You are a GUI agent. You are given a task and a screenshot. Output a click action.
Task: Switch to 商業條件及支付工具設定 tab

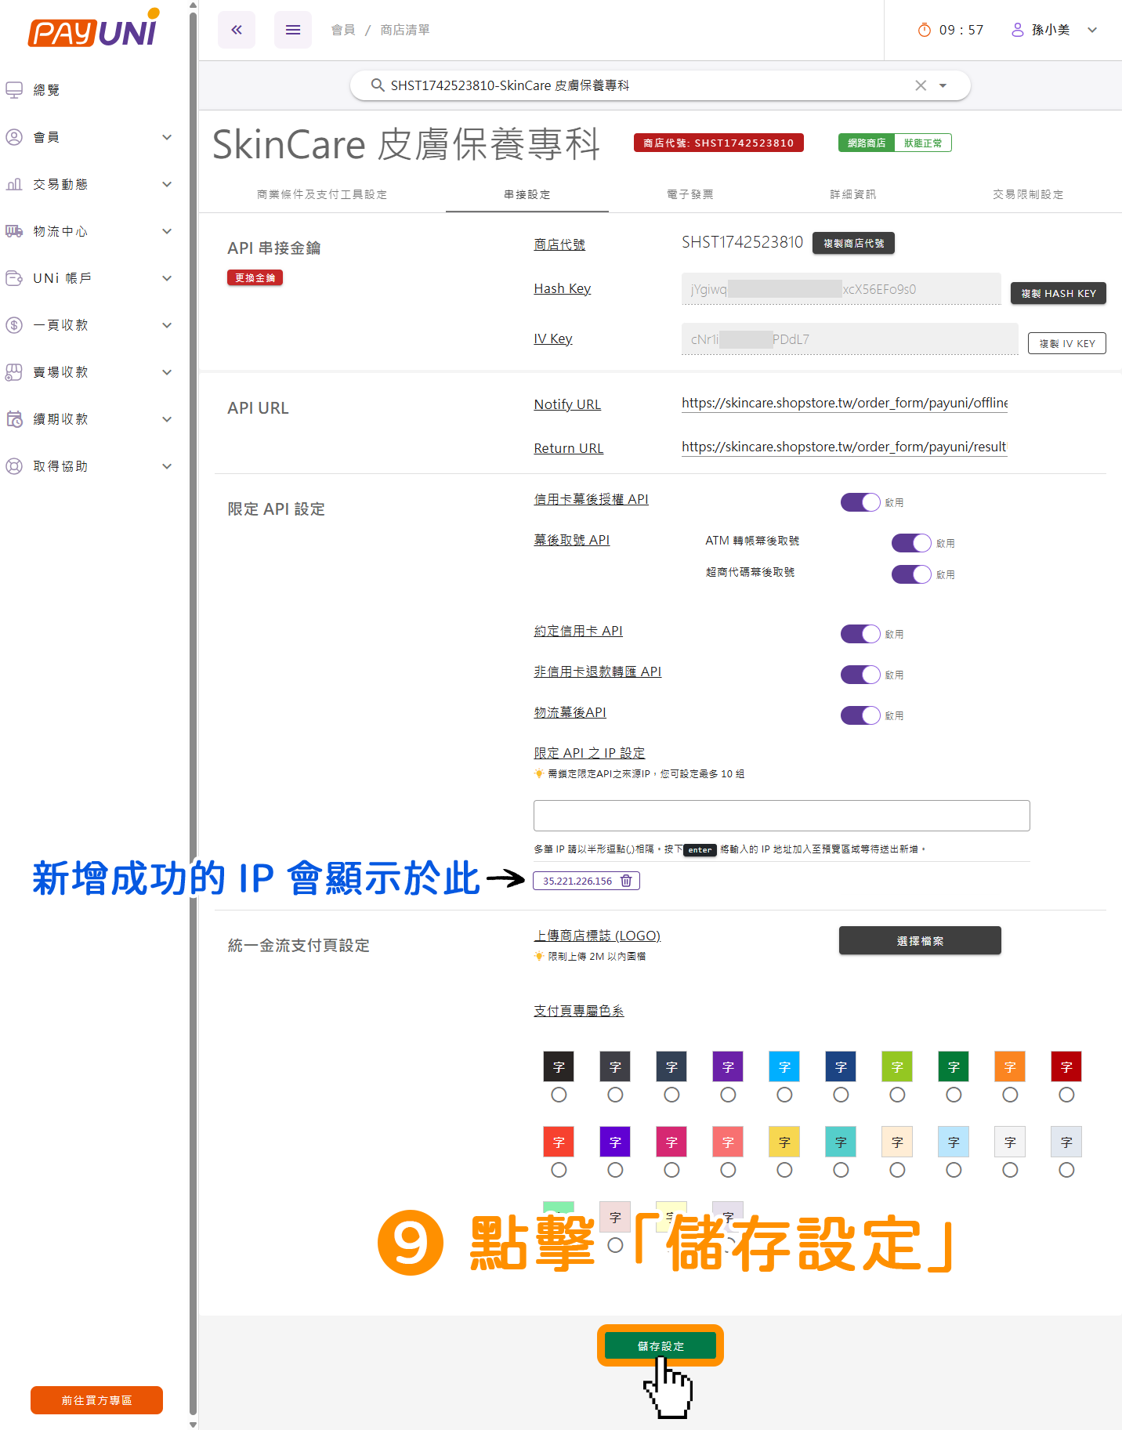pos(322,194)
